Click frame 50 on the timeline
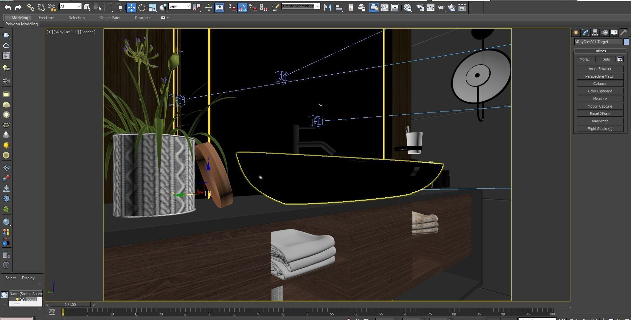This screenshot has width=631, height=320. pos(307,314)
